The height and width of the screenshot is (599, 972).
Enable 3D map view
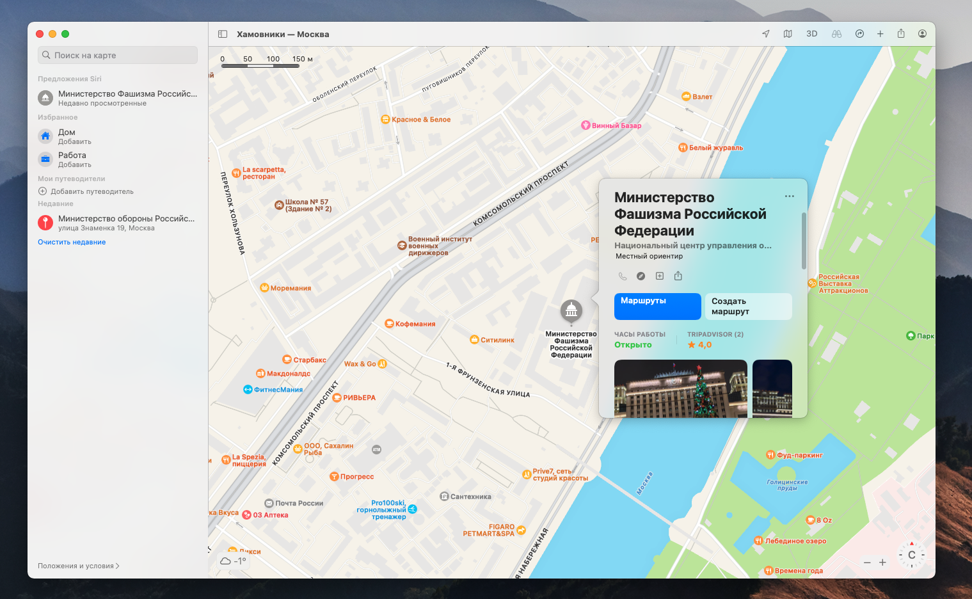pyautogui.click(x=811, y=34)
